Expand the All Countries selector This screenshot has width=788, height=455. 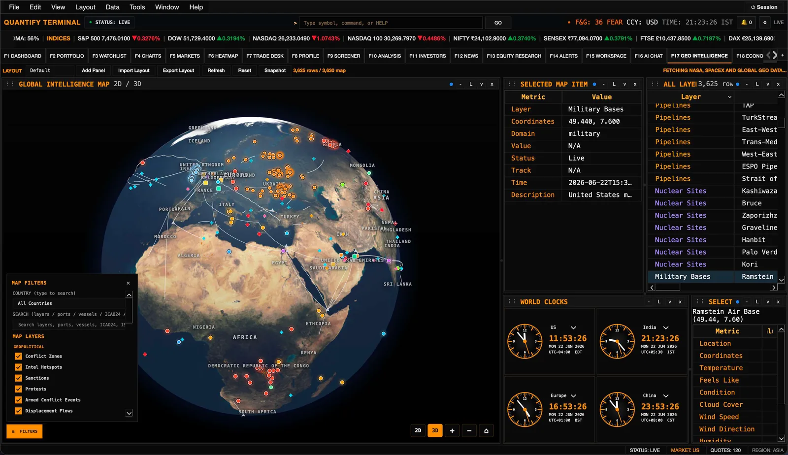[69, 303]
